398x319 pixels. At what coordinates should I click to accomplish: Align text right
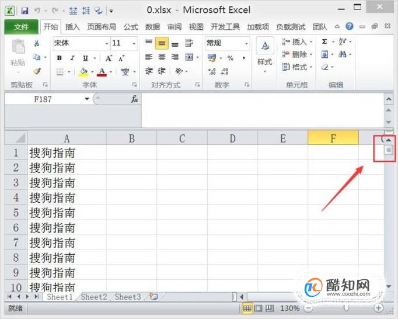point(175,57)
